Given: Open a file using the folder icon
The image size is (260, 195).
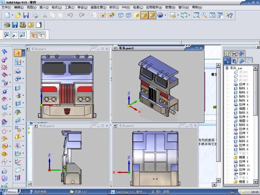Looking at the screenshot, I should point(18,15).
